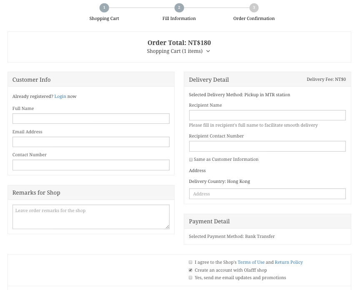The image size is (355, 290).
Task: Uncheck Create an account with Olafff shop
Action: (x=190, y=270)
